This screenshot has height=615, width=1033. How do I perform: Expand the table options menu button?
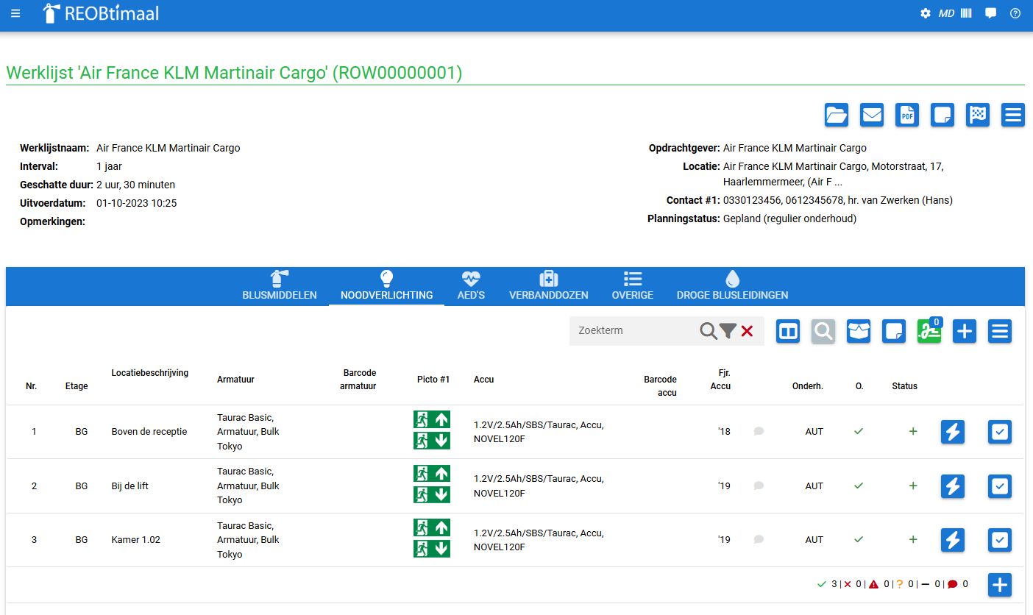coord(999,332)
